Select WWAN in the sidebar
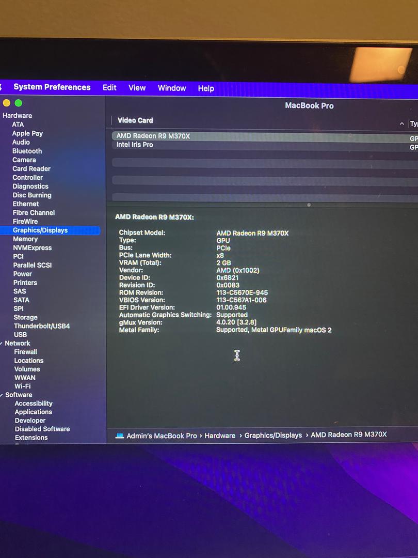Screen dimensions: 418x558 [25, 378]
